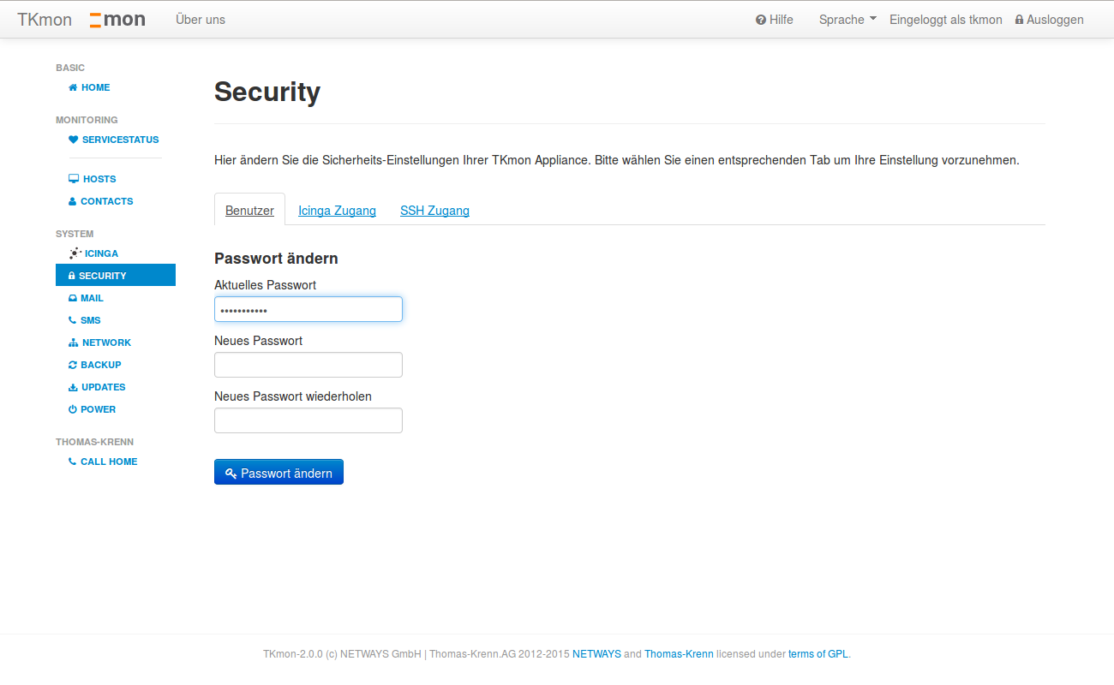1114x685 pixels.
Task: Click the Network sitemap icon
Action: (x=73, y=342)
